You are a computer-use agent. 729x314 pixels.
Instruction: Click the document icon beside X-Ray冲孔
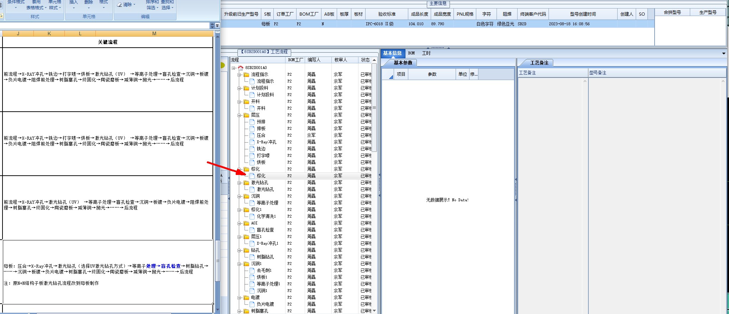[252, 142]
